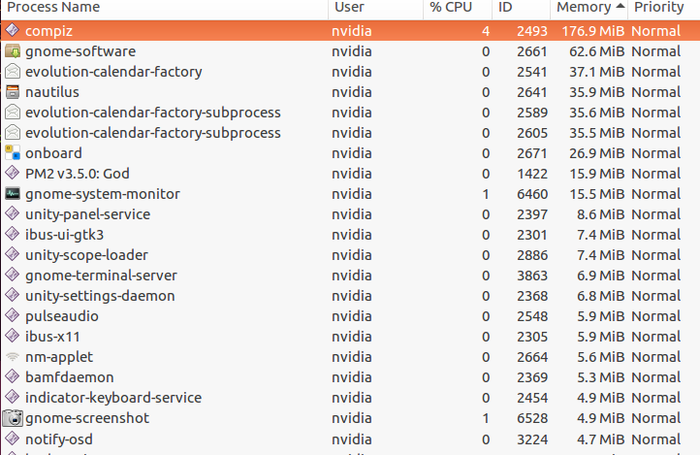Click the 62.6 MiB memory value
The width and height of the screenshot is (700, 455).
tap(597, 51)
